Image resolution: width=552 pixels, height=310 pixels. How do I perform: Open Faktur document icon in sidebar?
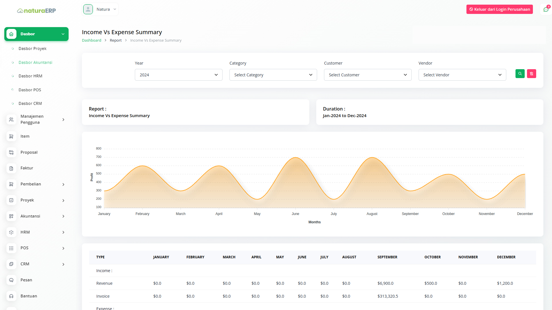coord(11,168)
